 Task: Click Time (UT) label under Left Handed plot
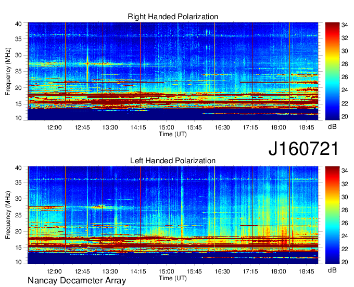(x=173, y=278)
